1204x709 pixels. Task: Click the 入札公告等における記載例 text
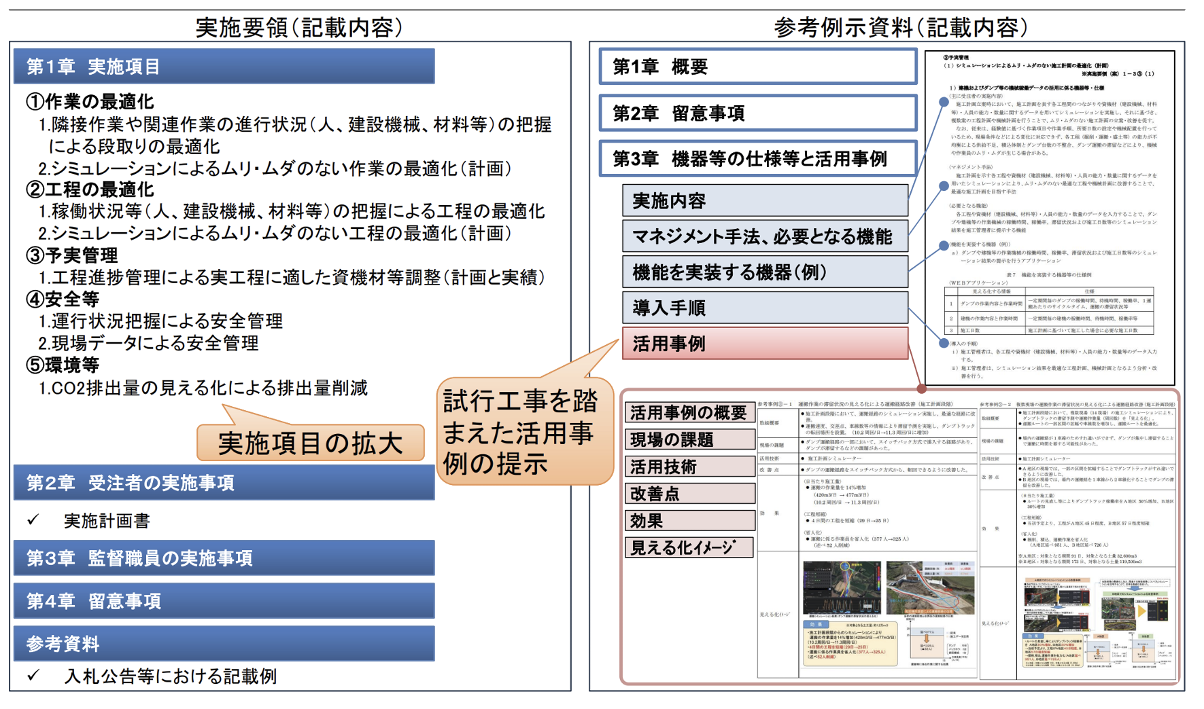pyautogui.click(x=170, y=676)
